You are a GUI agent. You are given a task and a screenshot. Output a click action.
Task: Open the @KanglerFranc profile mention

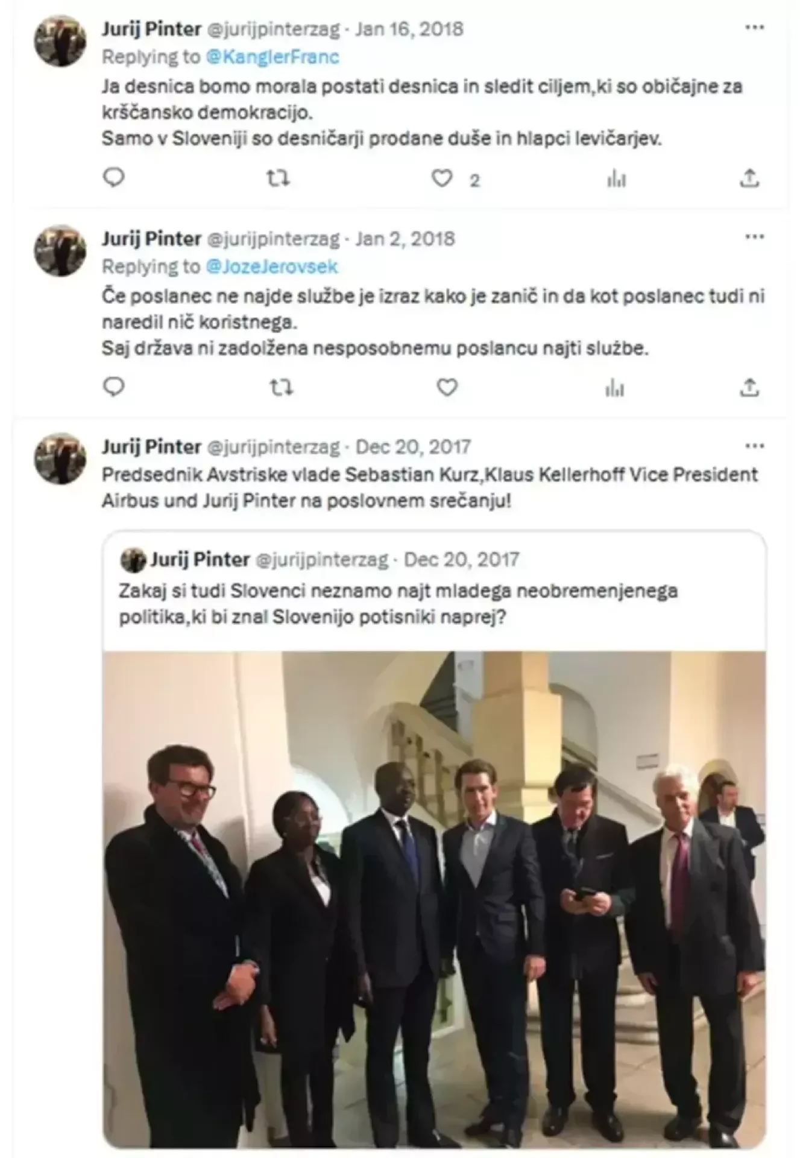click(272, 57)
